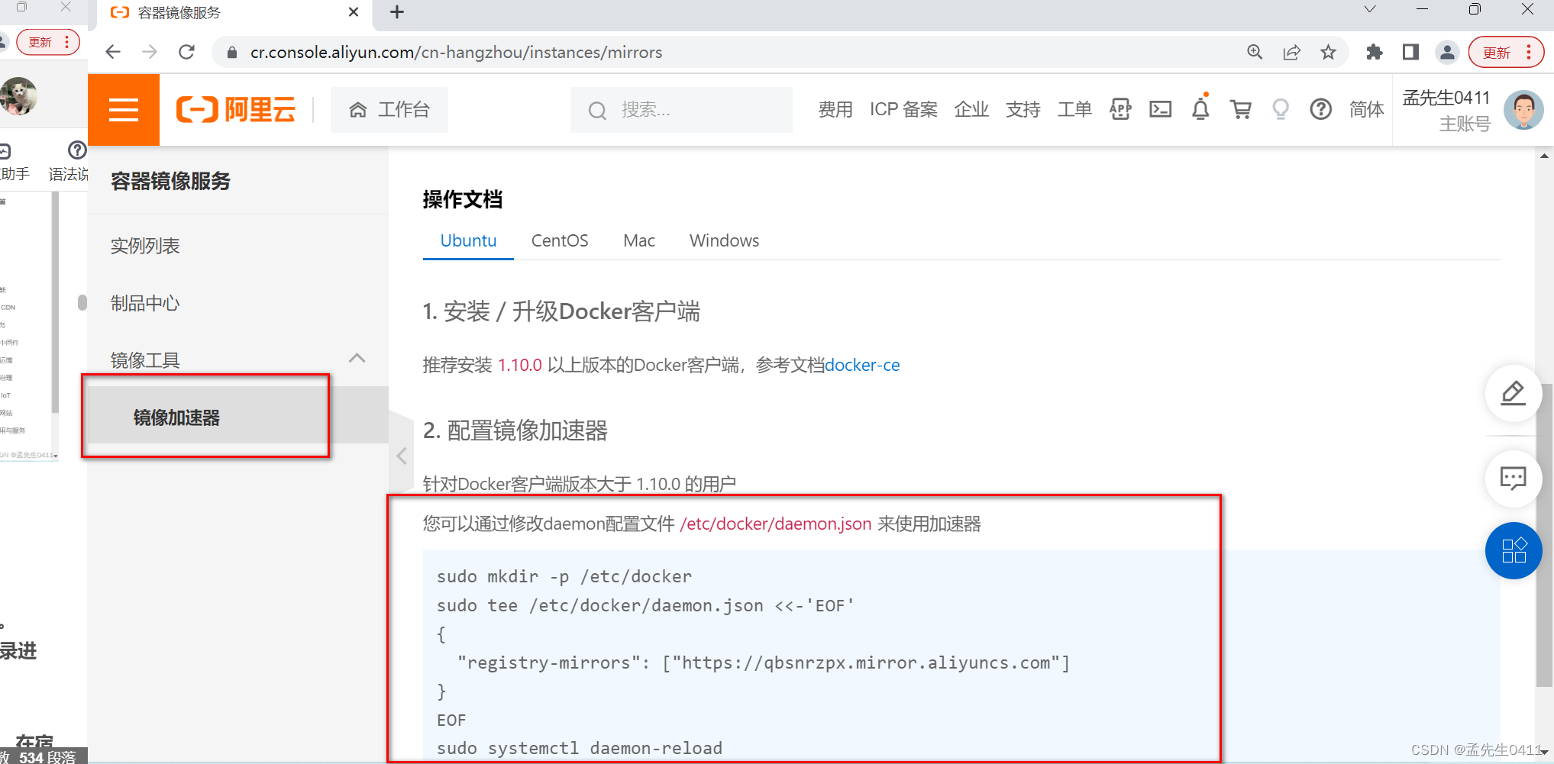Go forward in browser history
The image size is (1554, 764).
pyautogui.click(x=150, y=52)
